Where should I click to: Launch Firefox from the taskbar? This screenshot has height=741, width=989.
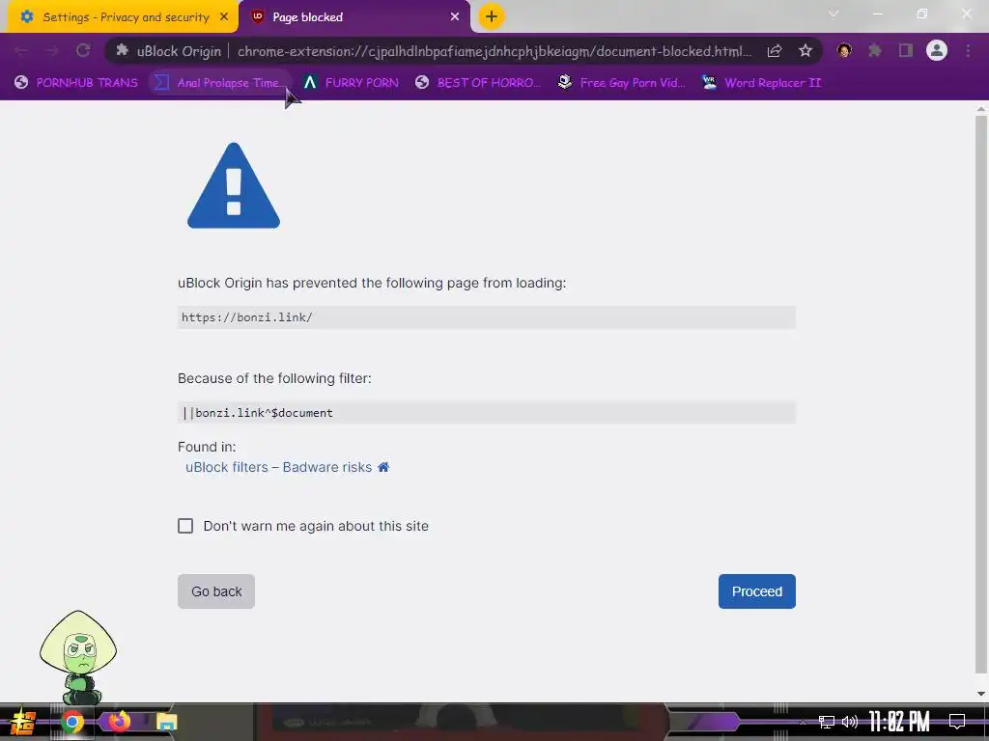point(119,721)
